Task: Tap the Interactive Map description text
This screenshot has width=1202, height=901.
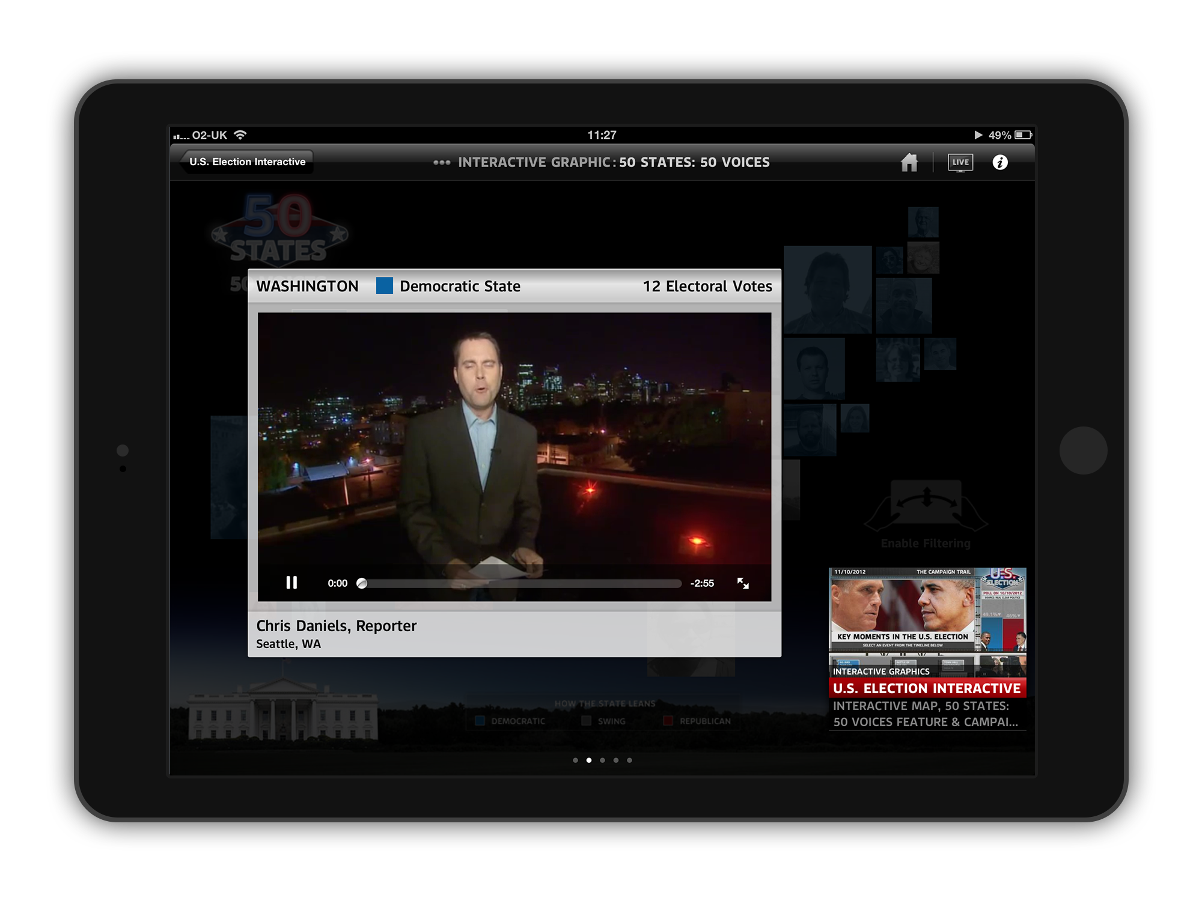Action: tap(926, 714)
